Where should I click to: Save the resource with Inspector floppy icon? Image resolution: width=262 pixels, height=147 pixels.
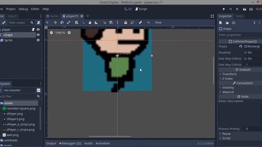(x=234, y=23)
